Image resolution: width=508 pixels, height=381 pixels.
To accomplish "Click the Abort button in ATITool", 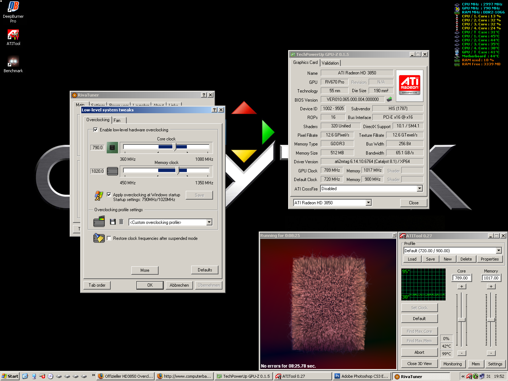I will pyautogui.click(x=419, y=352).
